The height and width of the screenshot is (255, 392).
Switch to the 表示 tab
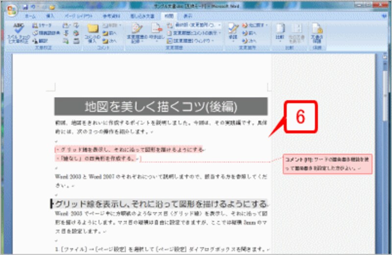188,16
